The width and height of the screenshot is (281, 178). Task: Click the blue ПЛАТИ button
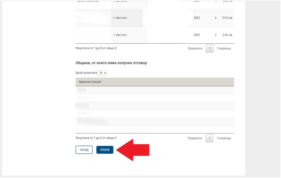(105, 150)
